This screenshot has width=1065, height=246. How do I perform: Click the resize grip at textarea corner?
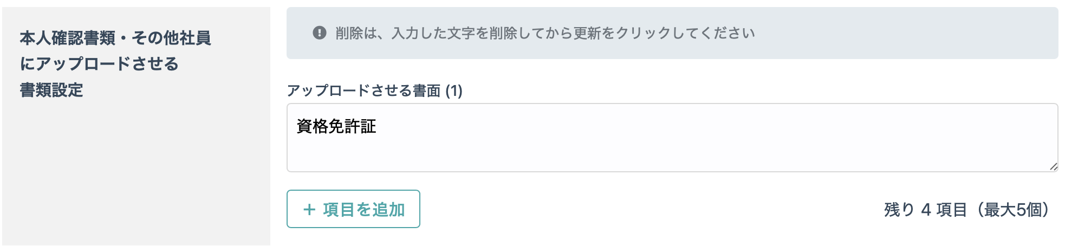click(x=1053, y=167)
